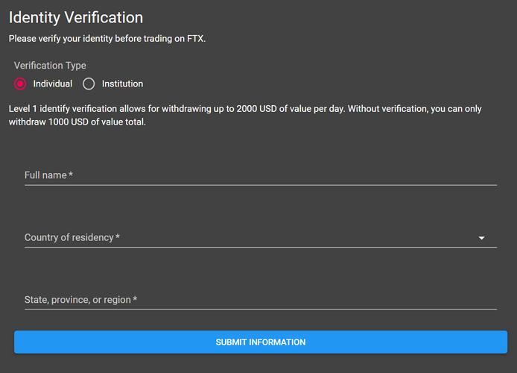Viewport: 517px width, 373px height.
Task: Click the Verification Type group label
Action: click(50, 66)
